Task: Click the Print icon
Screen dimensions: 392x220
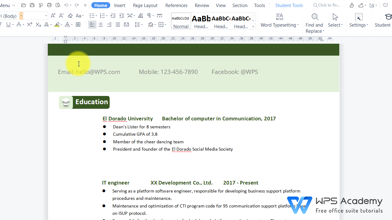Action: click(49, 5)
